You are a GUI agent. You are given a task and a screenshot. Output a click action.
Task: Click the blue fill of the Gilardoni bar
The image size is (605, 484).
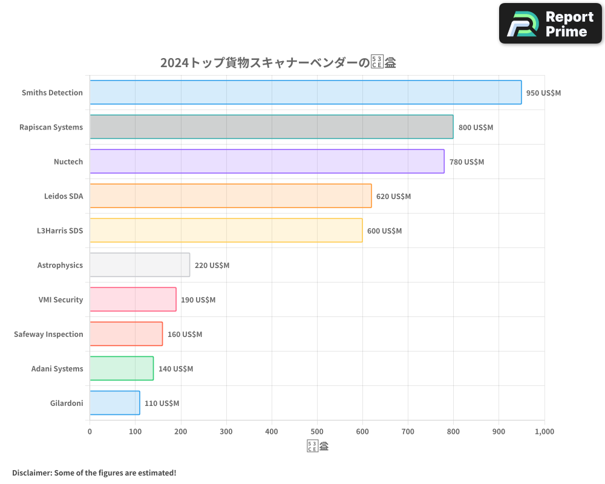click(x=114, y=403)
